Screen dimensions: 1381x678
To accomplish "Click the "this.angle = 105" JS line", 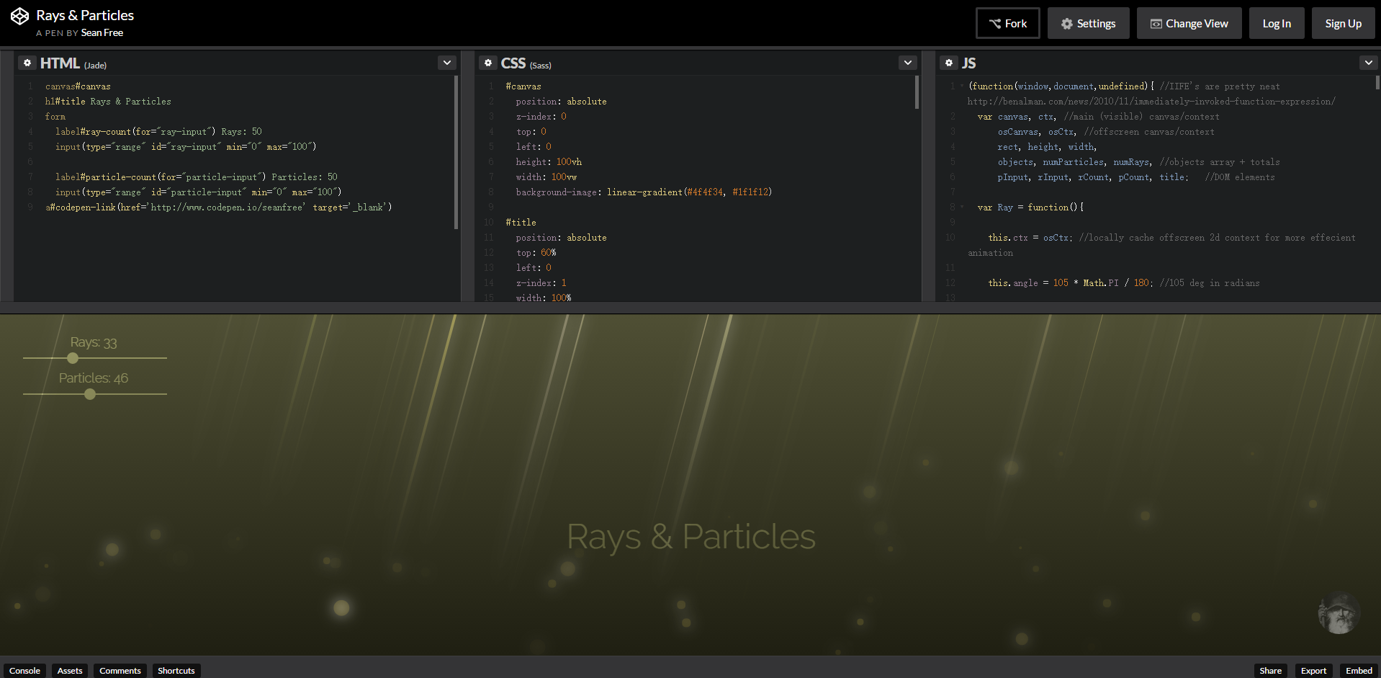I will (x=1124, y=283).
